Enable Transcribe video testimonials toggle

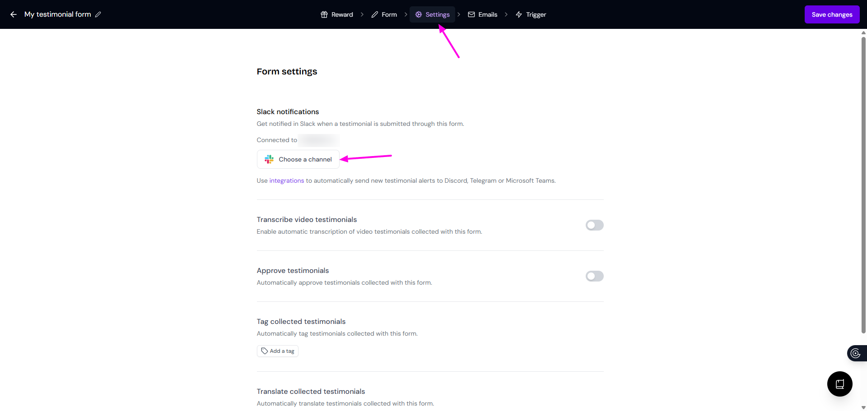[x=594, y=225]
